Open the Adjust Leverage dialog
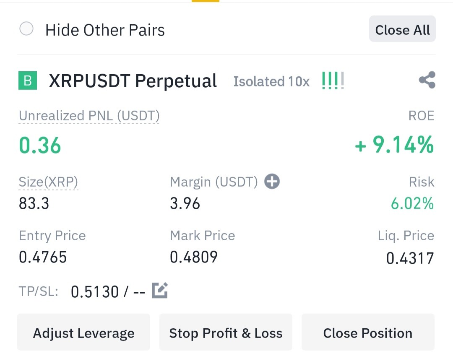453x356 pixels. click(x=84, y=333)
